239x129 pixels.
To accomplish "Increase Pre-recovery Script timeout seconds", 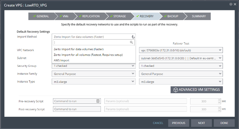I will [219, 100].
